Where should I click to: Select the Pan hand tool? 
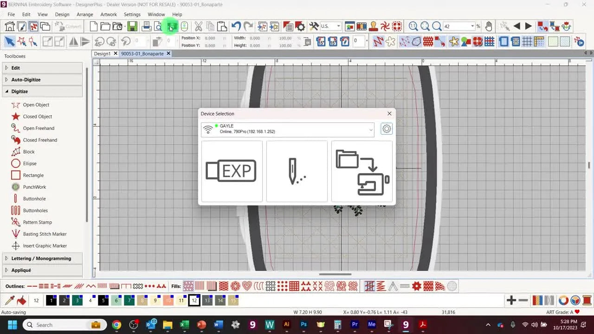[x=489, y=26]
